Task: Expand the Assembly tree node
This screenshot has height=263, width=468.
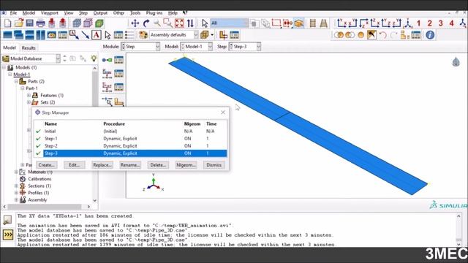Action: tap(16, 199)
